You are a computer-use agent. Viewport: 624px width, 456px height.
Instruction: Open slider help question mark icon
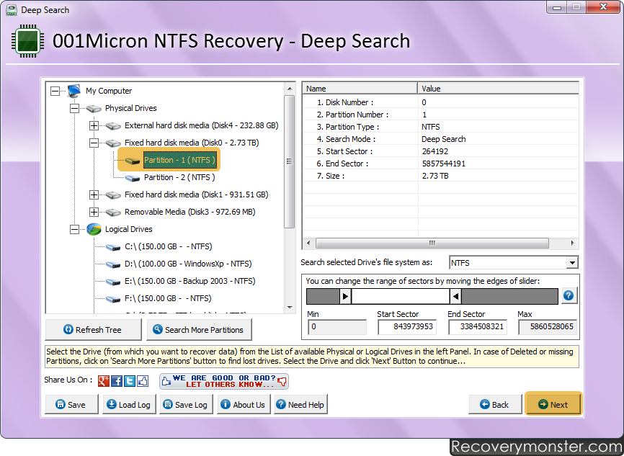tap(569, 296)
